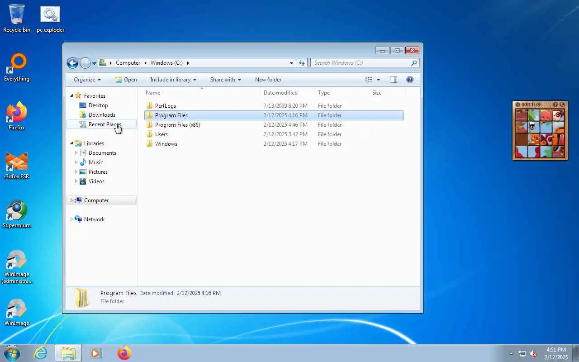The image size is (579, 362).
Task: Click the Windows folder icon
Action: tap(150, 143)
